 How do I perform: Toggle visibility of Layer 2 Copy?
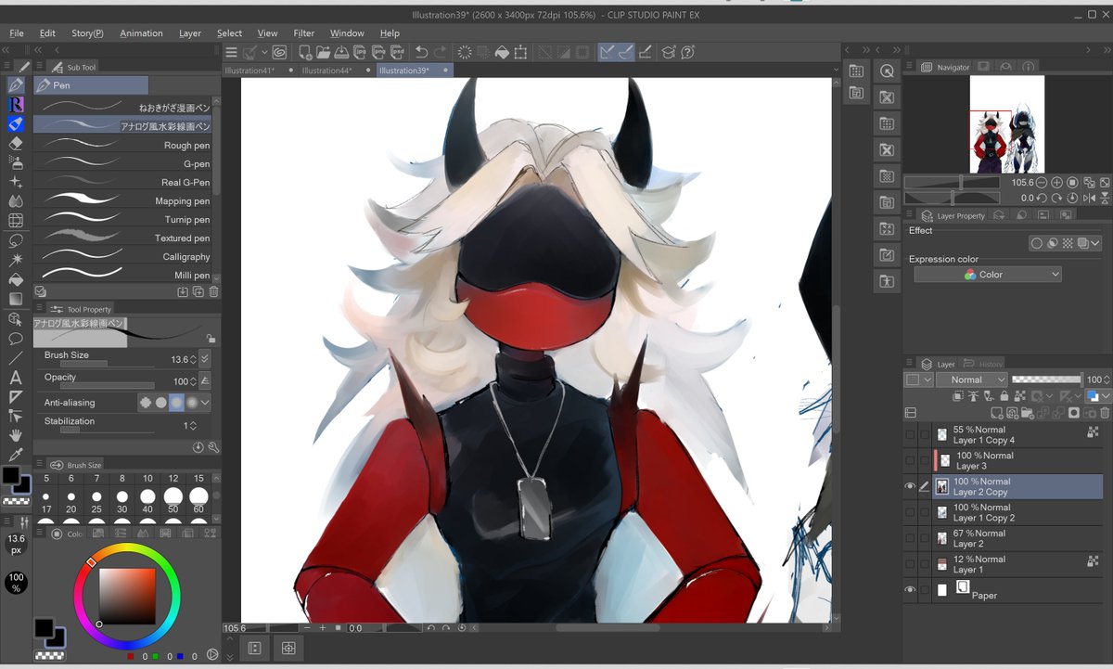point(910,485)
